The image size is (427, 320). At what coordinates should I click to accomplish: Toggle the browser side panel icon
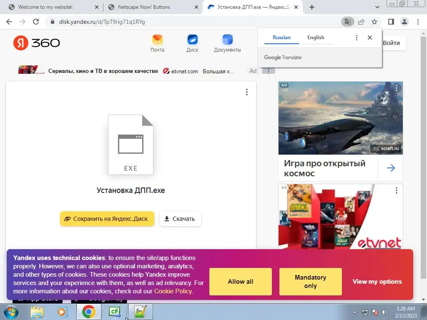point(391,22)
